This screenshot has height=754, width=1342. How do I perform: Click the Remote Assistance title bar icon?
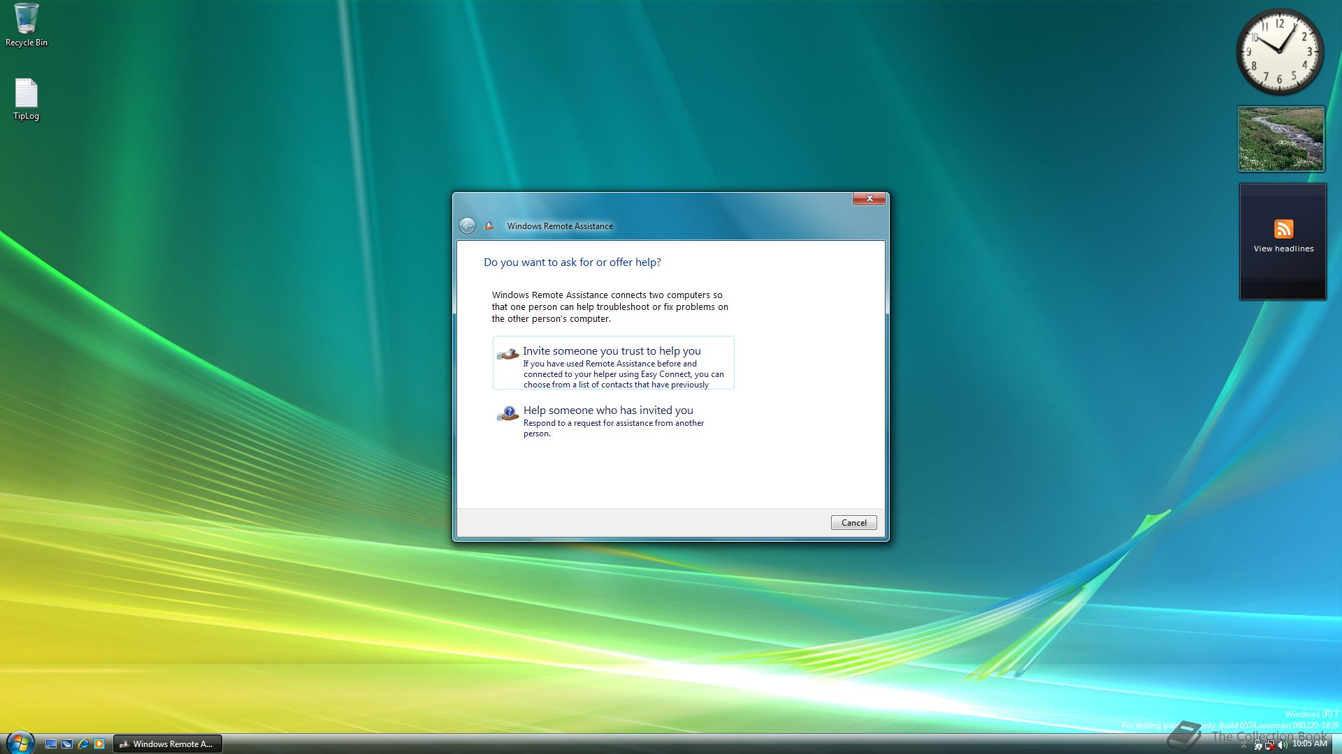point(489,226)
